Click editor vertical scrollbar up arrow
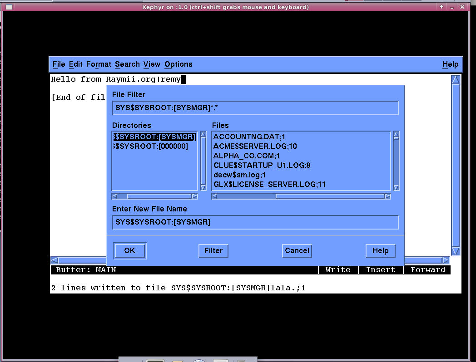This screenshot has width=476, height=362. point(456,80)
